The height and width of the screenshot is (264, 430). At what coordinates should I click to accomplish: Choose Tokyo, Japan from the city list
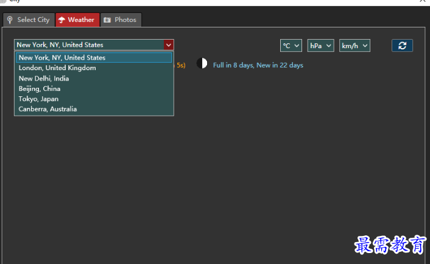[94, 99]
